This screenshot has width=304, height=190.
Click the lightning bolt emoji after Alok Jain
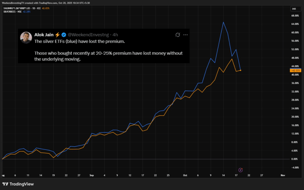[x=58, y=35]
